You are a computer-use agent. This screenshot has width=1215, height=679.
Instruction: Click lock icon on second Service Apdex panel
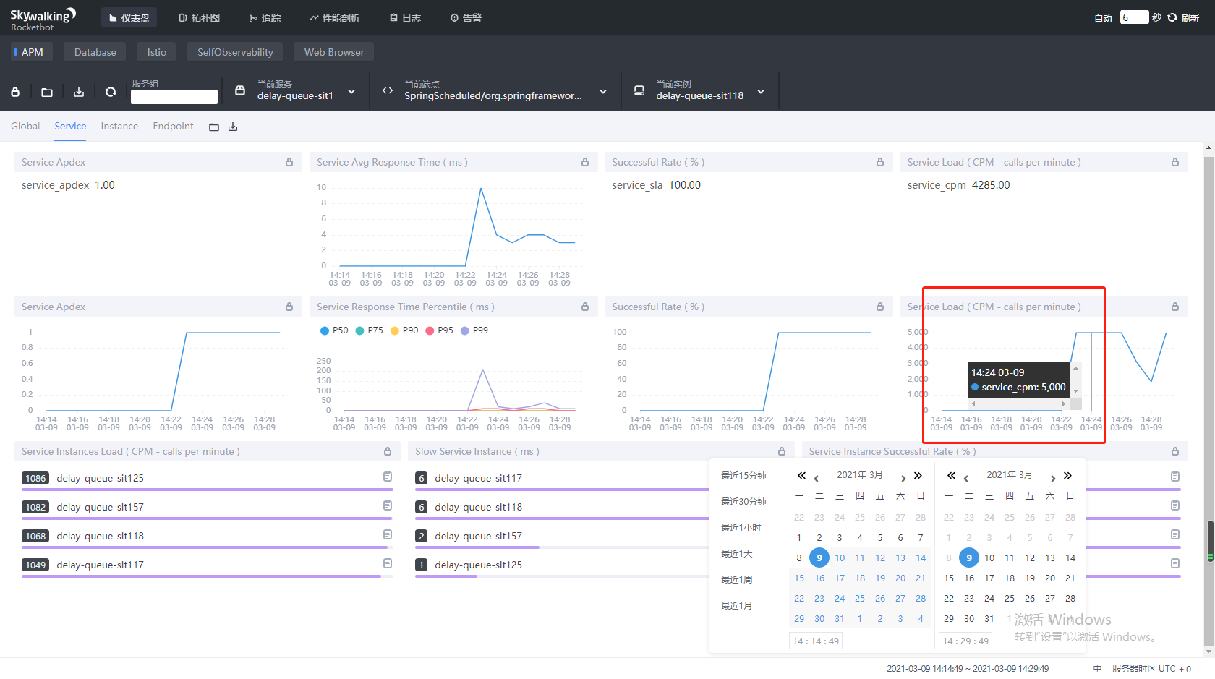pos(289,307)
